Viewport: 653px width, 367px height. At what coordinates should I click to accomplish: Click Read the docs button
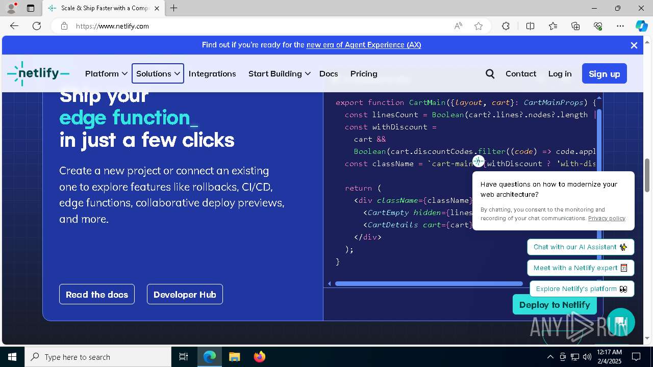[97, 294]
